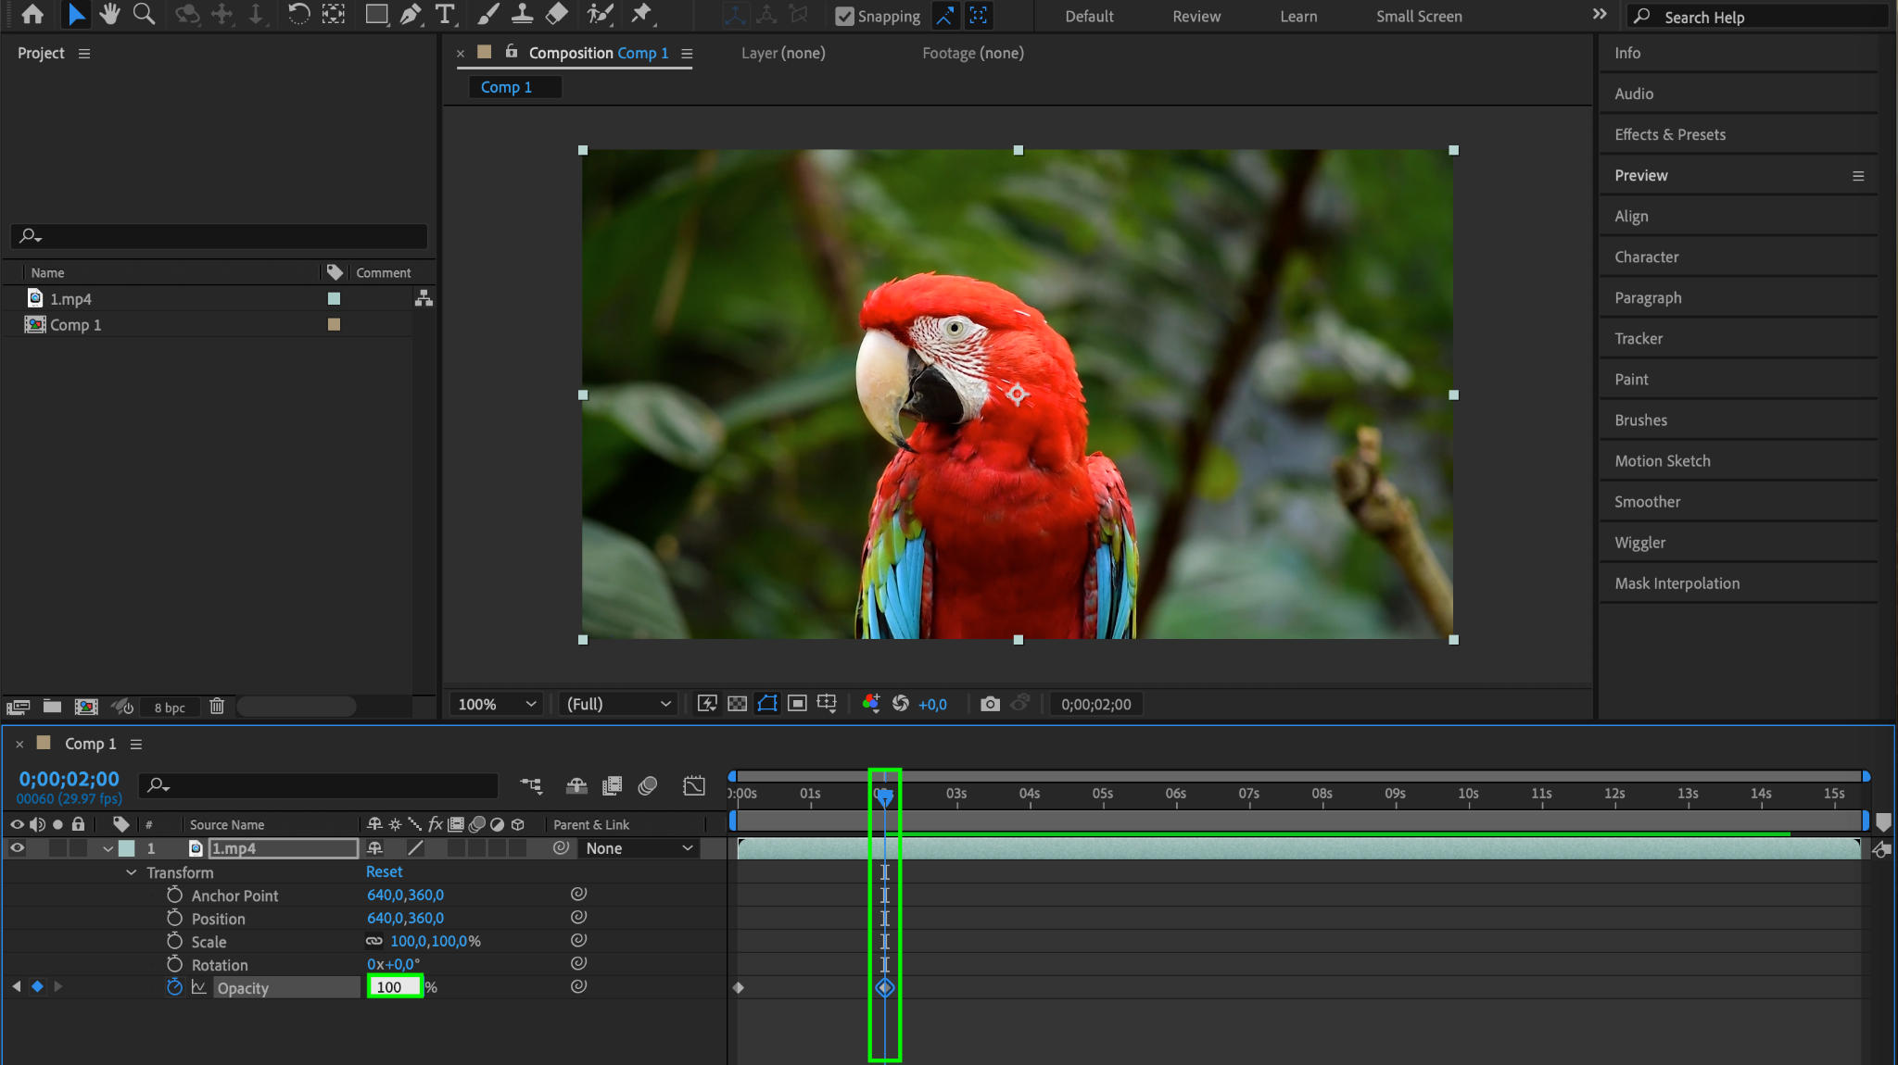Open the Effects & Presets panel
1898x1065 pixels.
click(x=1670, y=134)
